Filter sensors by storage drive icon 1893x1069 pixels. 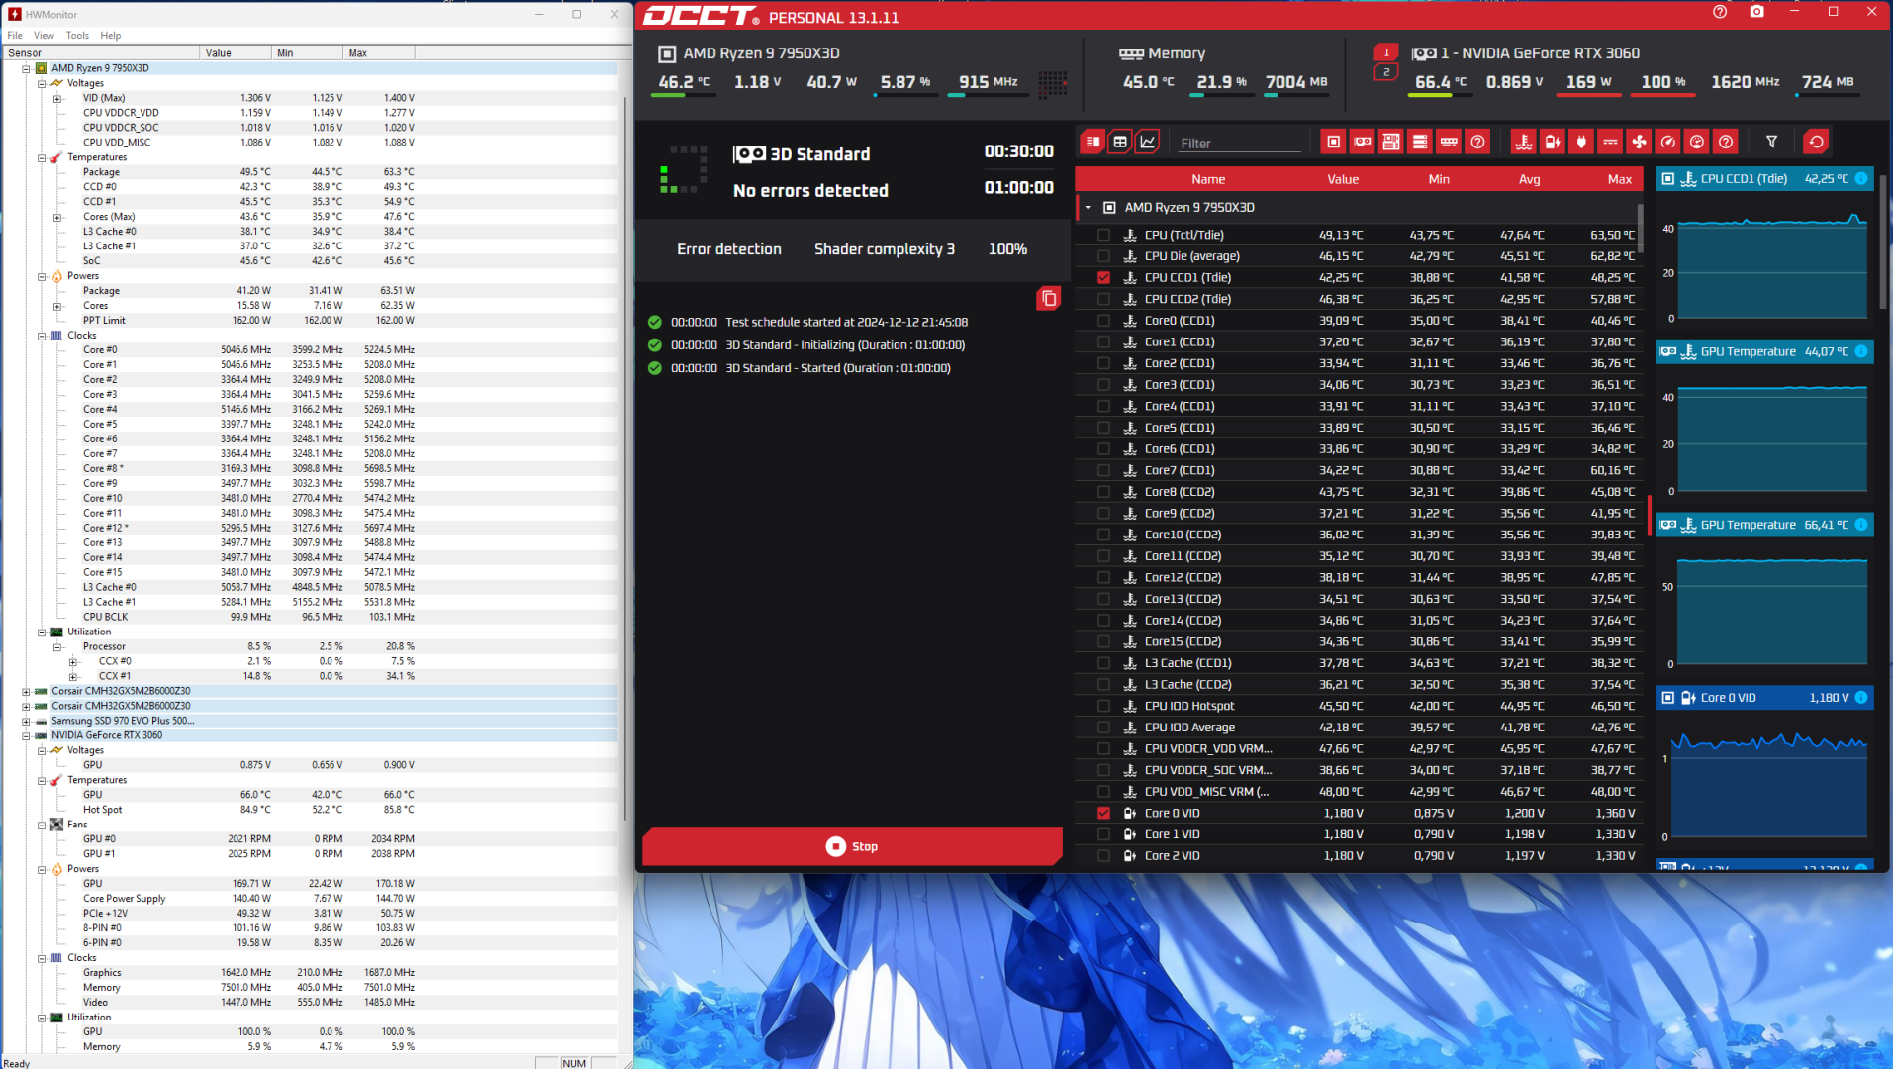click(1420, 142)
